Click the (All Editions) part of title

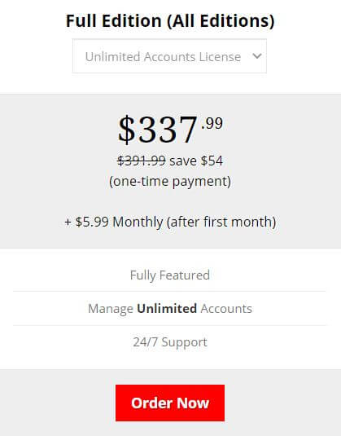221,21
